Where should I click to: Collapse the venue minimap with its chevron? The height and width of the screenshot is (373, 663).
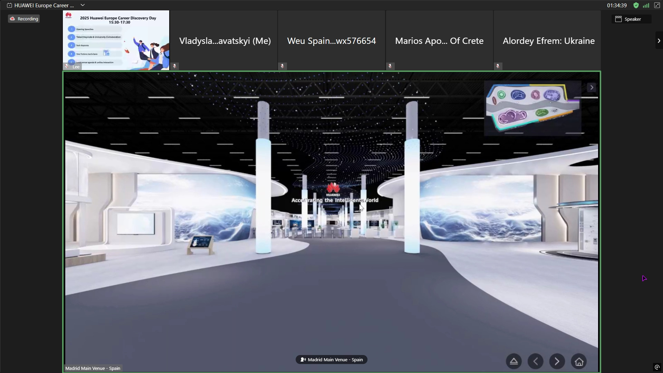click(x=592, y=87)
